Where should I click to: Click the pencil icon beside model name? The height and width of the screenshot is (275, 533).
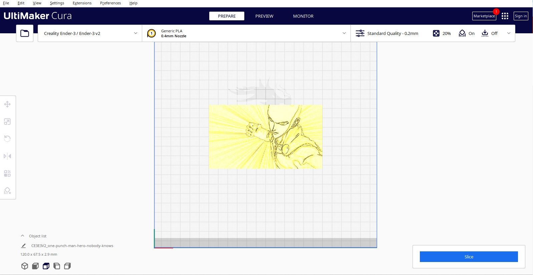point(23,246)
